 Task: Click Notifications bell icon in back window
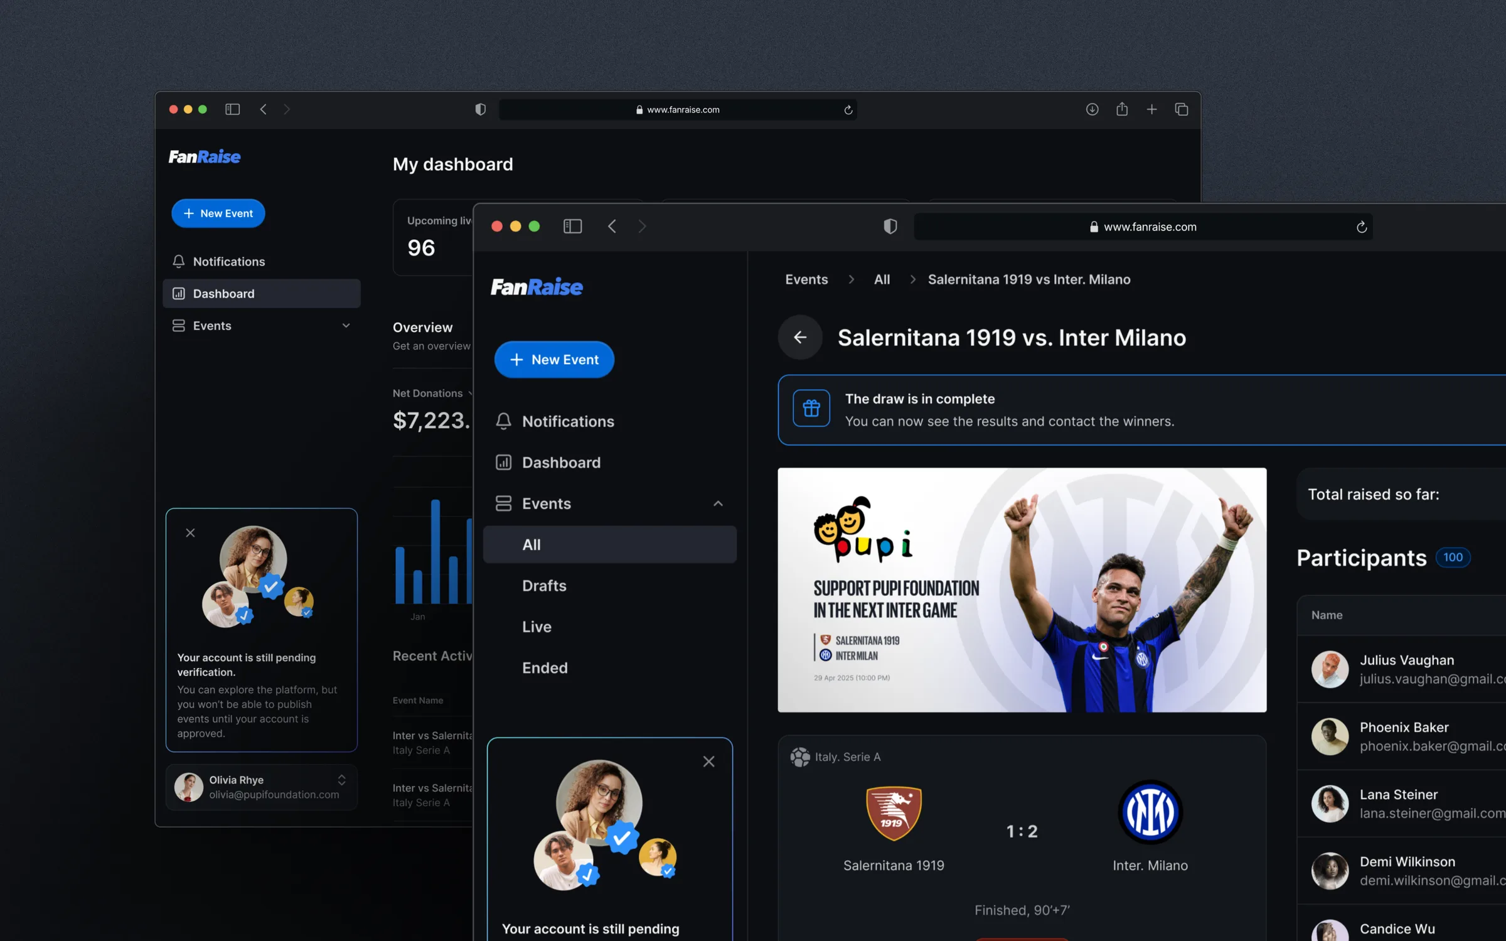pos(179,261)
